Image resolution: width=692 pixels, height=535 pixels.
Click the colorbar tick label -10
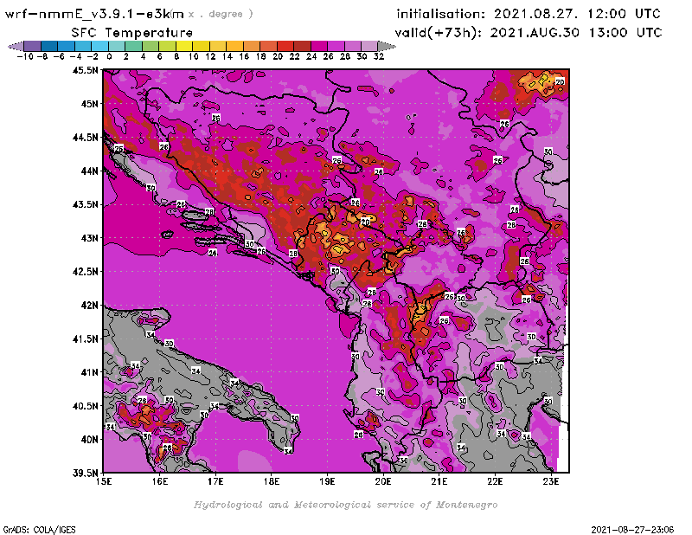25,57
